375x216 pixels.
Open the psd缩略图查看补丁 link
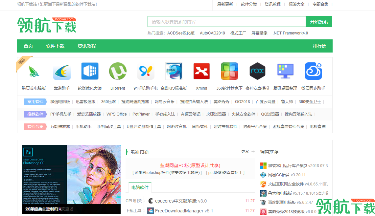(x=225, y=173)
